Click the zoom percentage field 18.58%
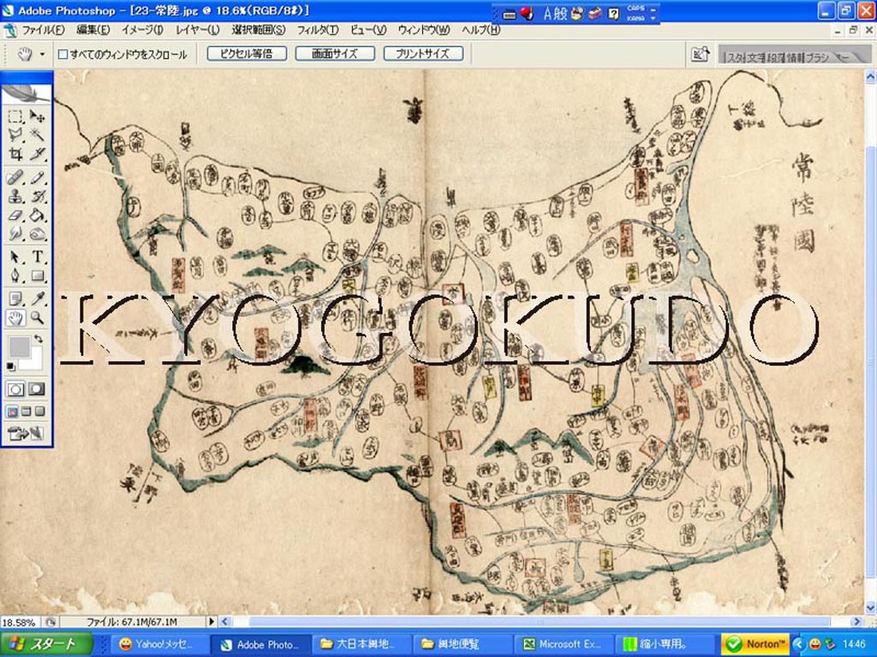The height and width of the screenshot is (657, 877). (21, 622)
